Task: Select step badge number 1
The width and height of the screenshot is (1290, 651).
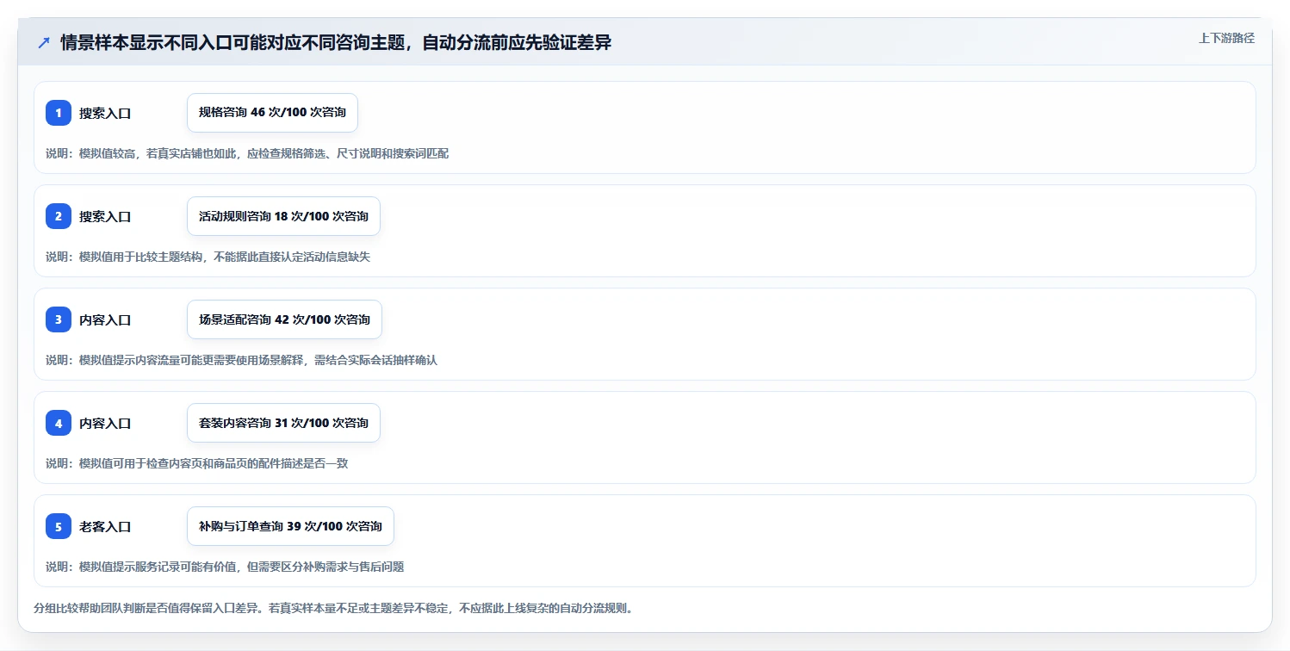Action: click(59, 113)
